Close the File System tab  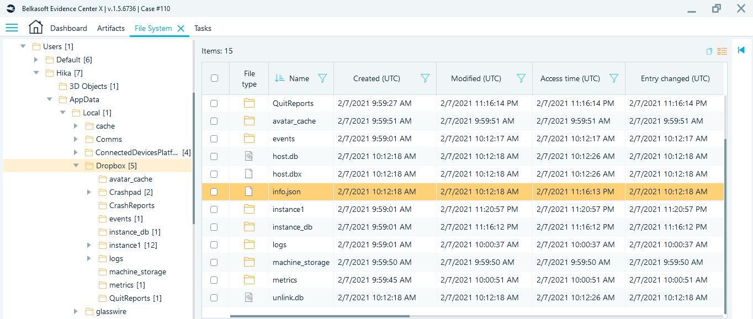point(181,28)
